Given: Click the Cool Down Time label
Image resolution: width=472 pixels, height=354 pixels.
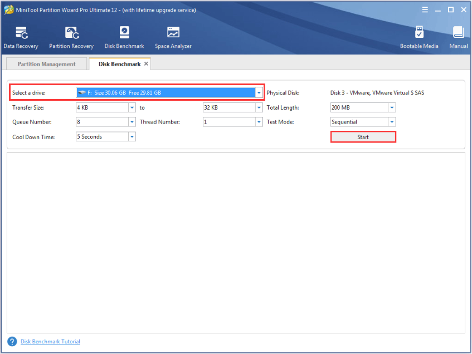Looking at the screenshot, I should tap(33, 137).
